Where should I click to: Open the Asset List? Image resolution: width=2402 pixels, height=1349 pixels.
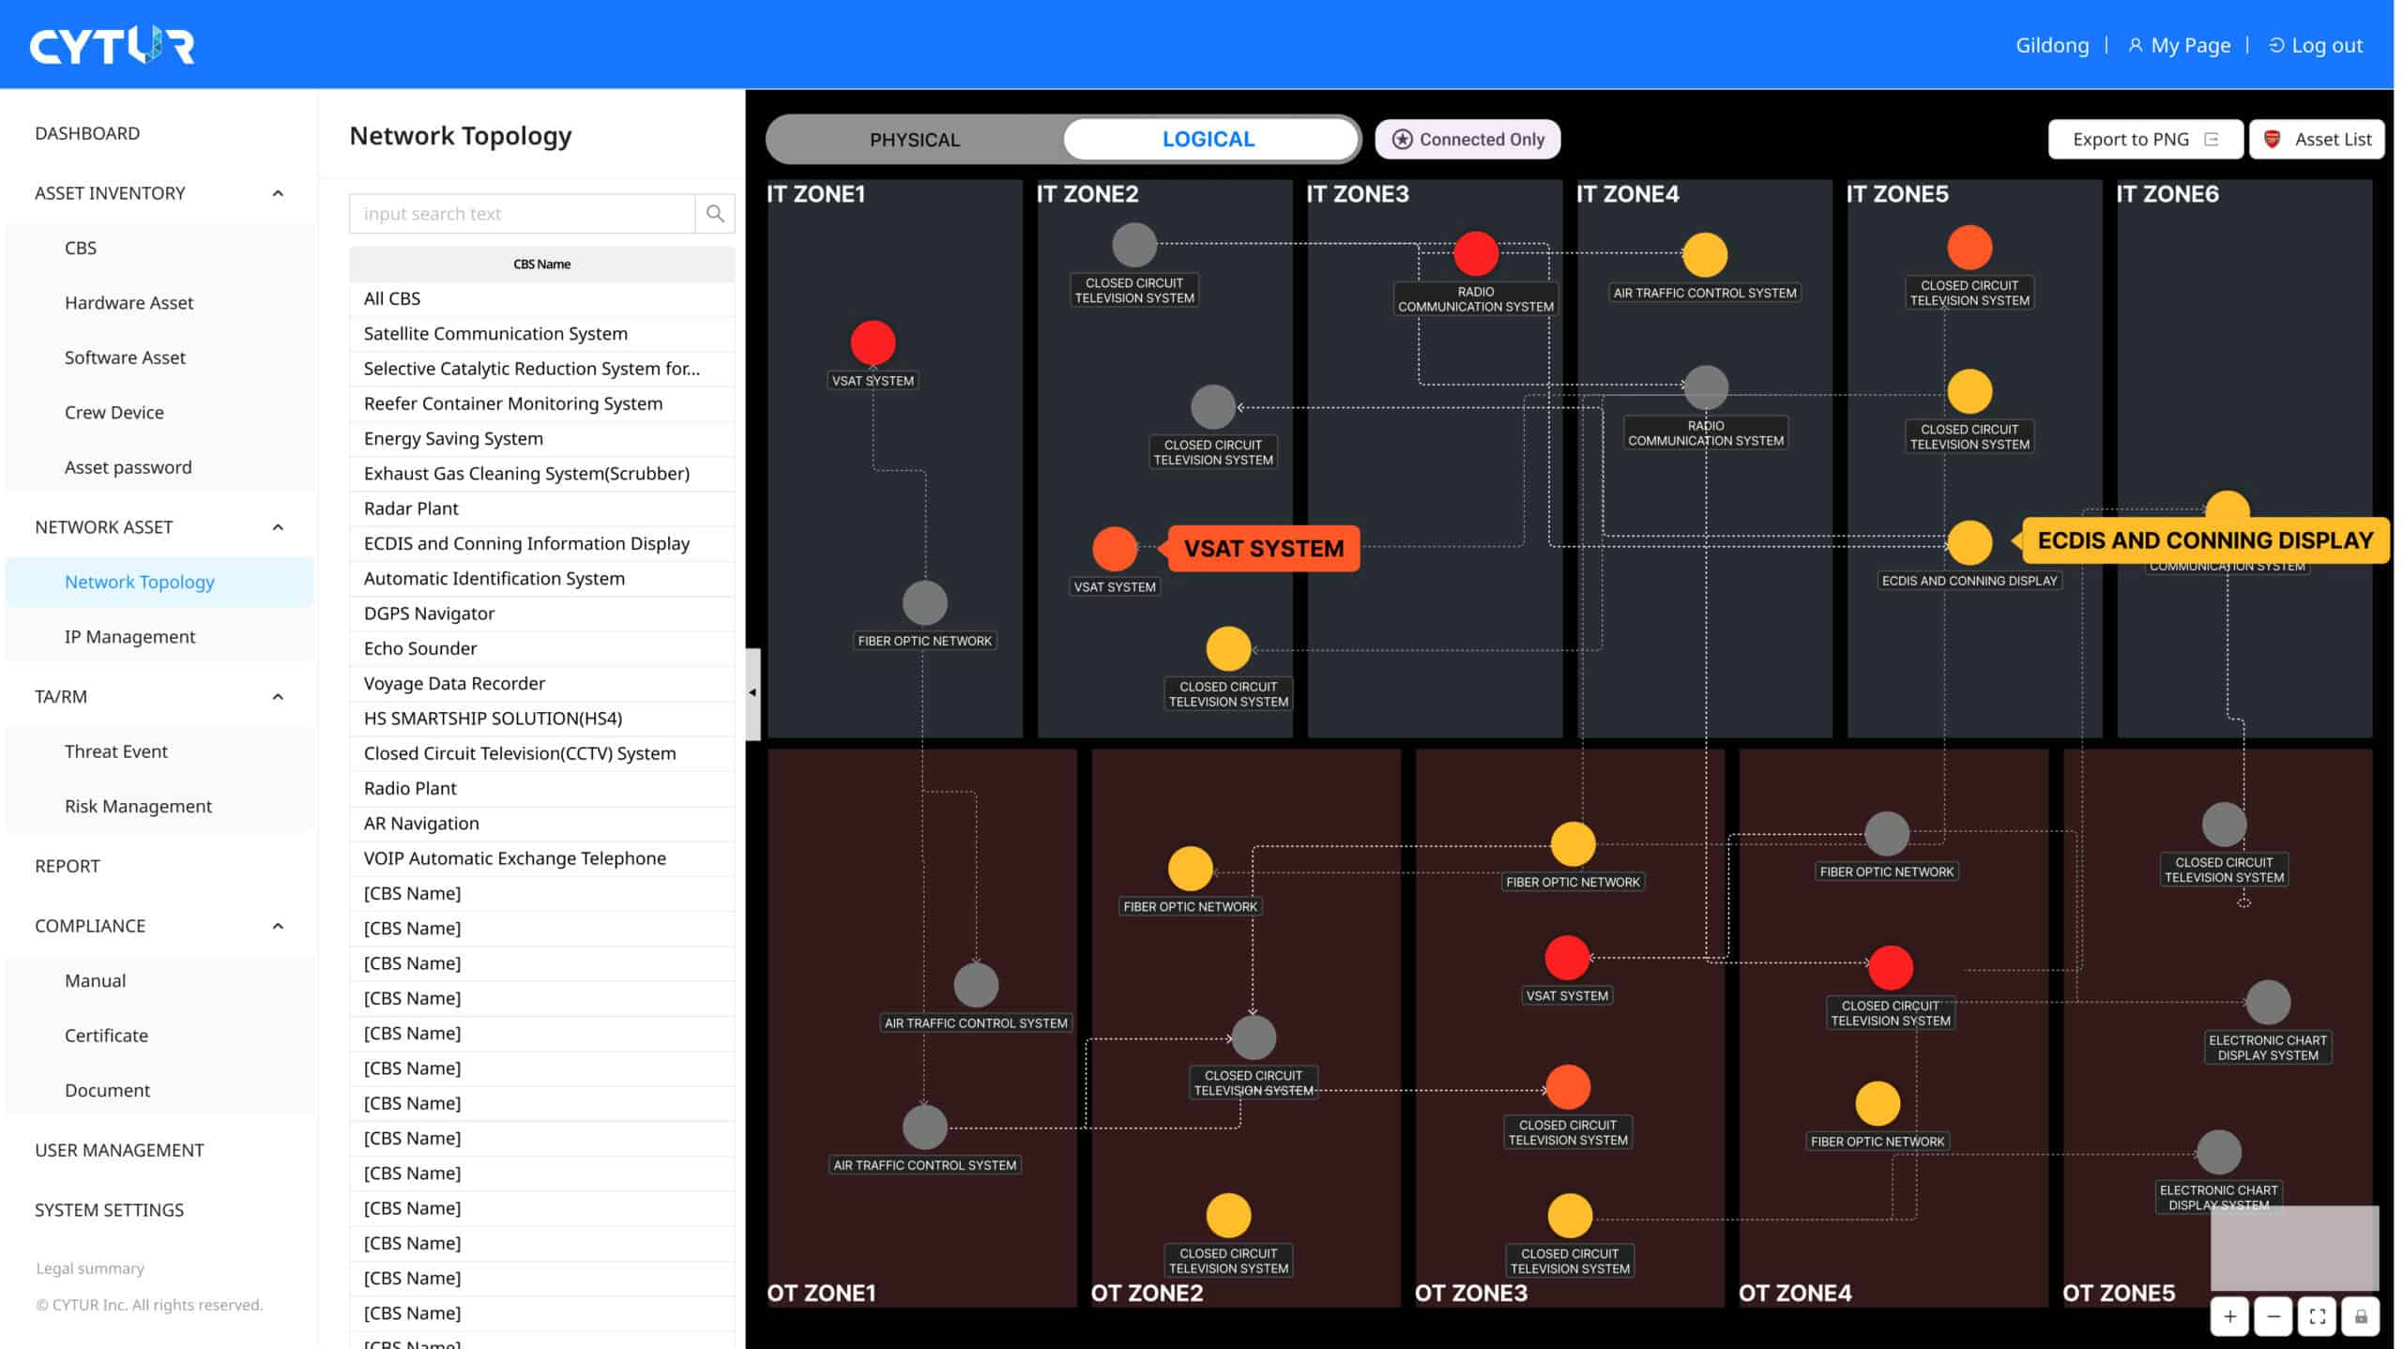tap(2318, 138)
